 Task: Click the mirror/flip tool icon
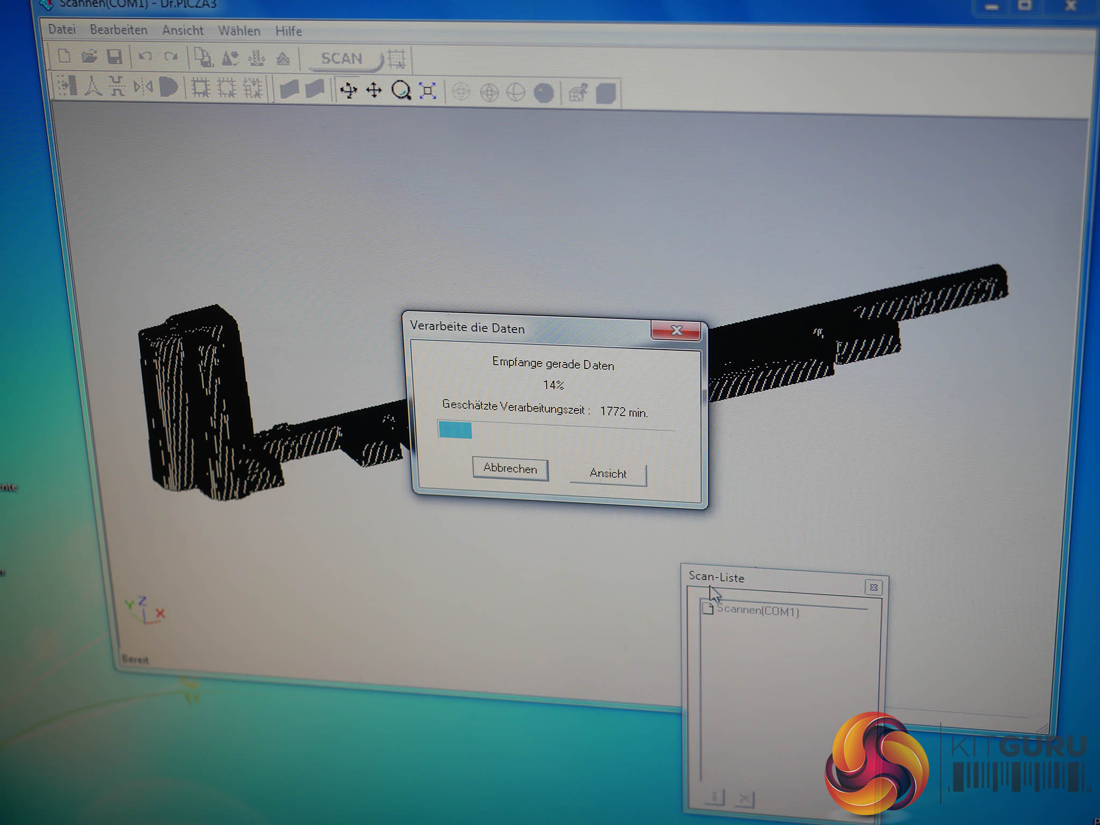pos(143,86)
